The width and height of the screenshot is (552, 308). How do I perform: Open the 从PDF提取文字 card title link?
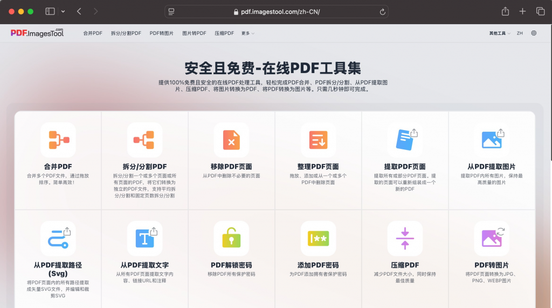point(144,265)
